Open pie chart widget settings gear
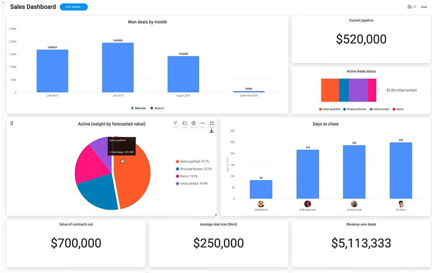The image size is (432, 273). point(194,123)
